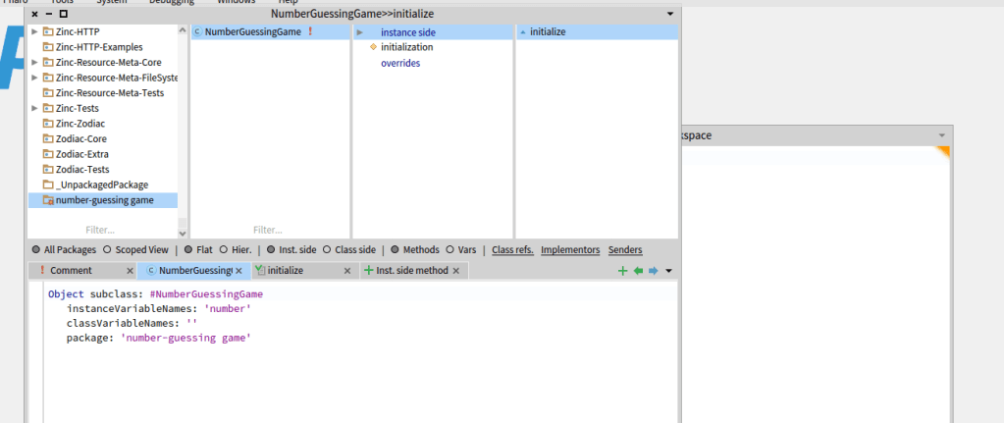The height and width of the screenshot is (423, 1004).
Task: Expand the Zinc-Tests package node
Action: 35,108
